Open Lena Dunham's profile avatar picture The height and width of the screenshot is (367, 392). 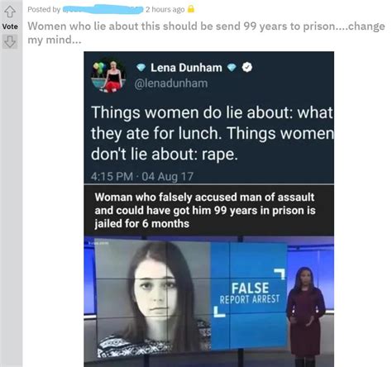pyautogui.click(x=108, y=75)
